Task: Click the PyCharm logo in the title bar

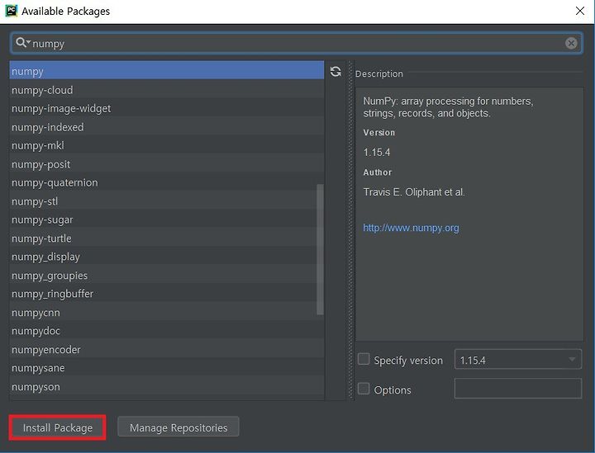Action: tap(12, 11)
